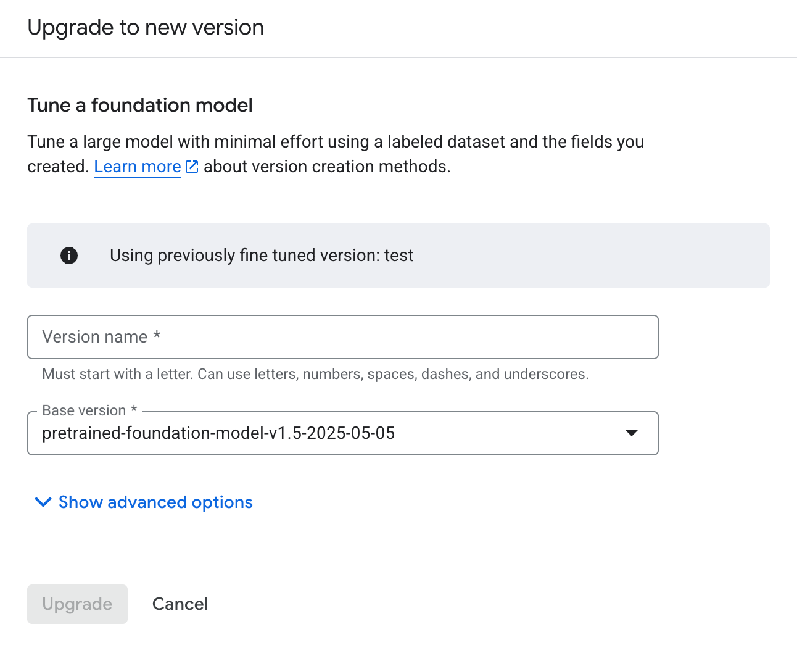Click the Base version floating label

[x=89, y=411]
